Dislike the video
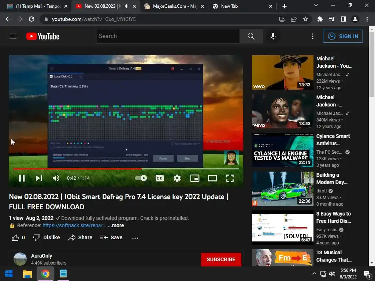Screen dimensions: 375x281 47,237
